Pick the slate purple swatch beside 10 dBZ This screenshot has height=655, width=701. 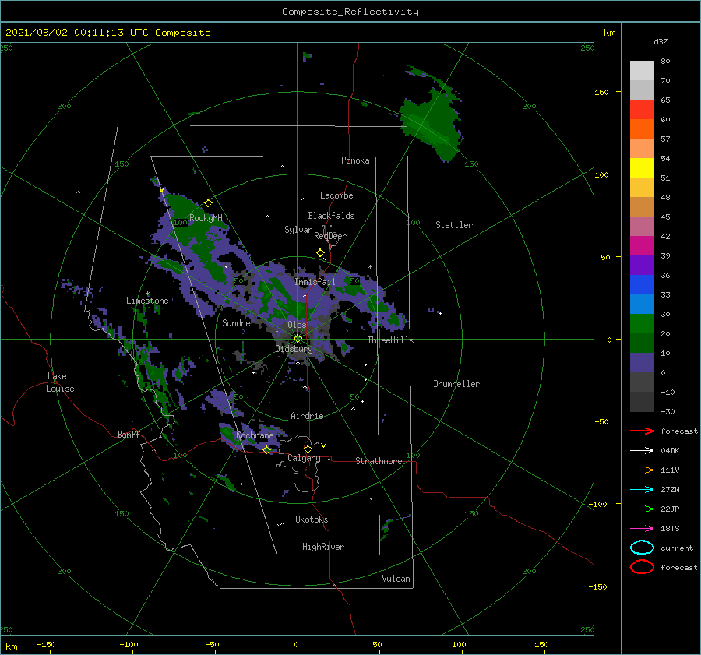(x=642, y=362)
